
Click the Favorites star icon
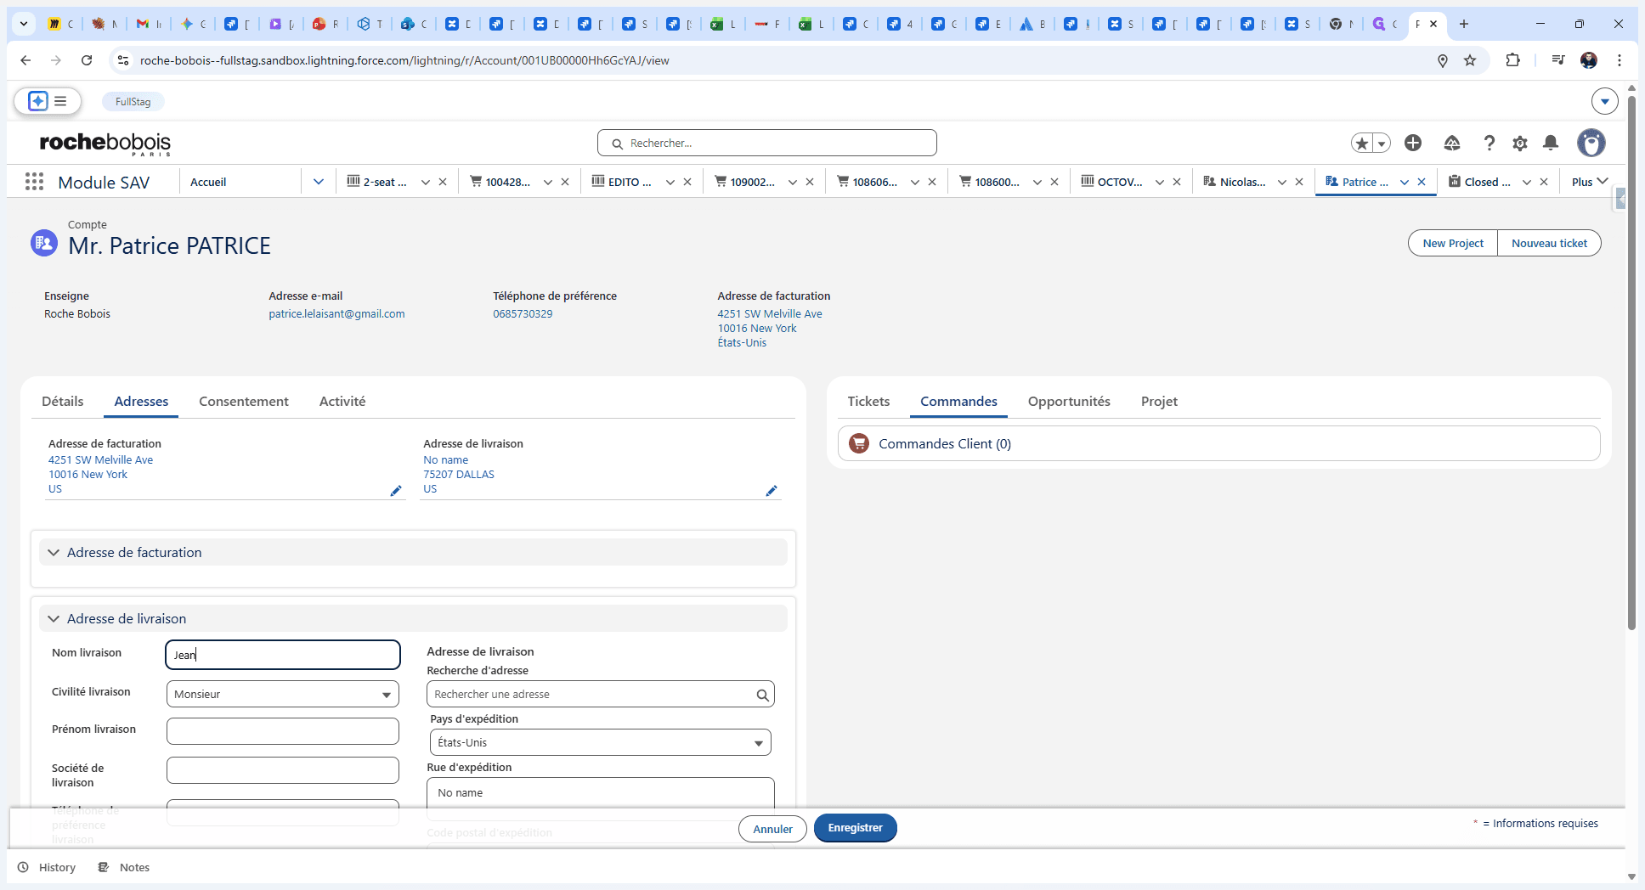[x=1362, y=144]
